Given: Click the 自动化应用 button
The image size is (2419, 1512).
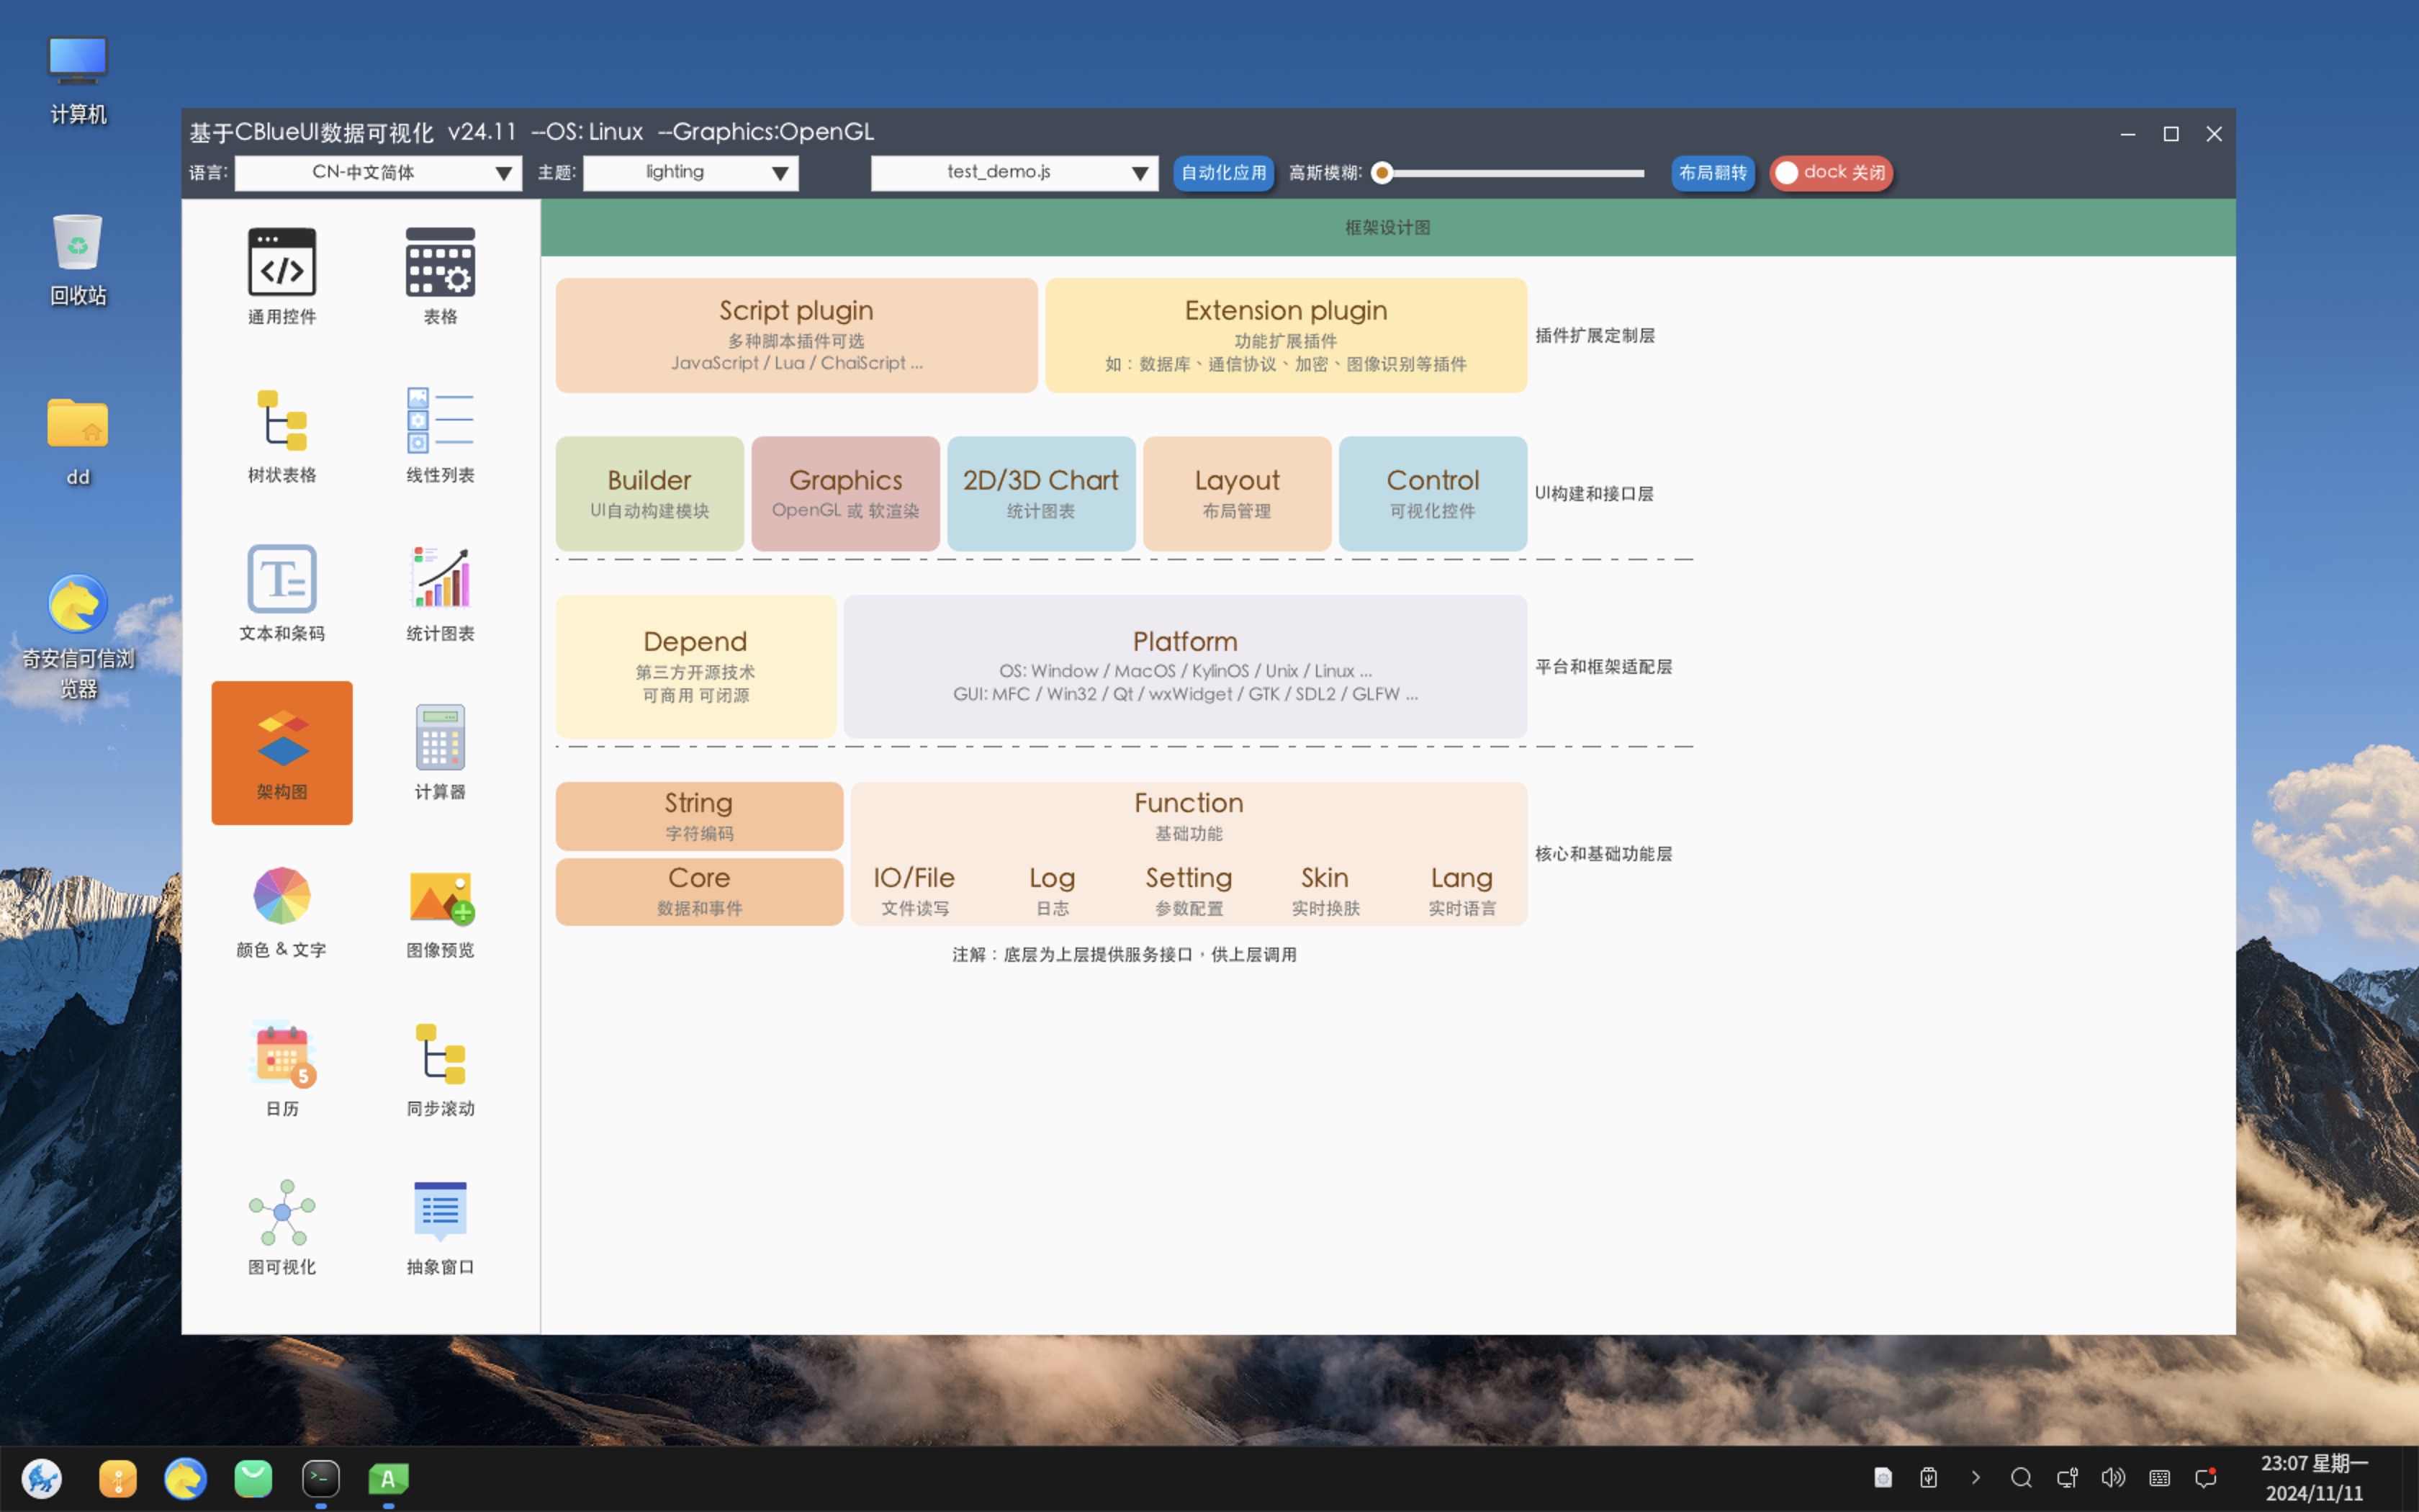Looking at the screenshot, I should (1222, 173).
